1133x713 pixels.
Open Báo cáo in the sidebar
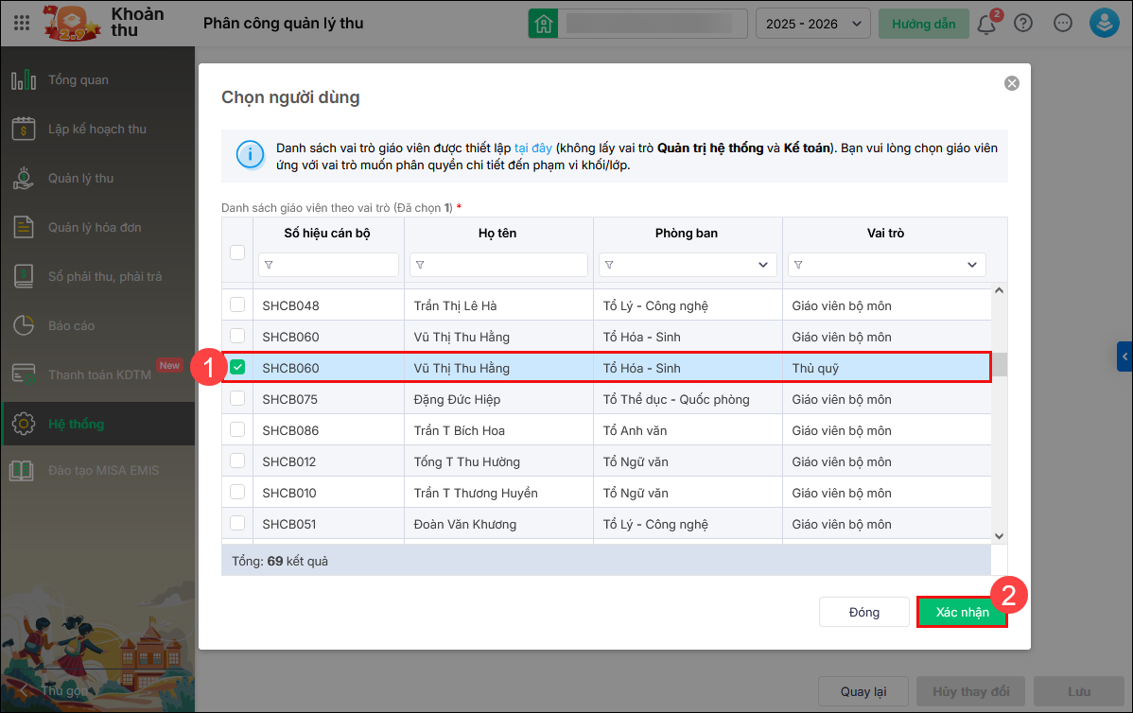(97, 326)
